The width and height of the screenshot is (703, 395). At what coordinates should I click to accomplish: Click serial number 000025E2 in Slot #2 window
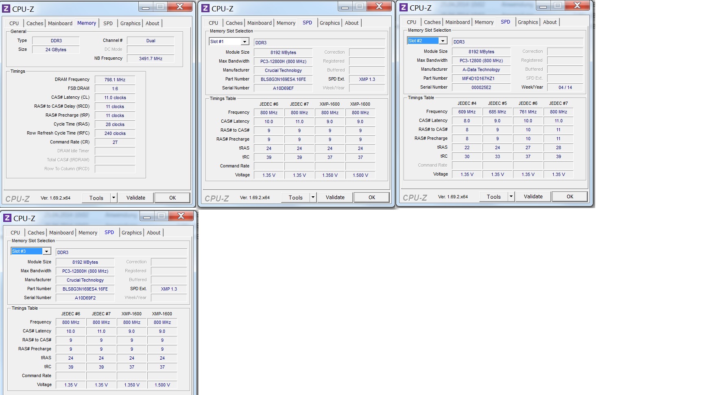pyautogui.click(x=481, y=87)
